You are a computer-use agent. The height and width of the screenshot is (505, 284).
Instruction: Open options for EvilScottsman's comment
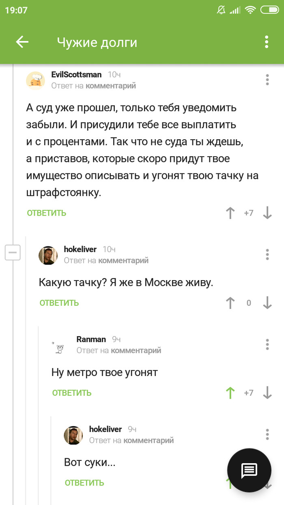(267, 80)
